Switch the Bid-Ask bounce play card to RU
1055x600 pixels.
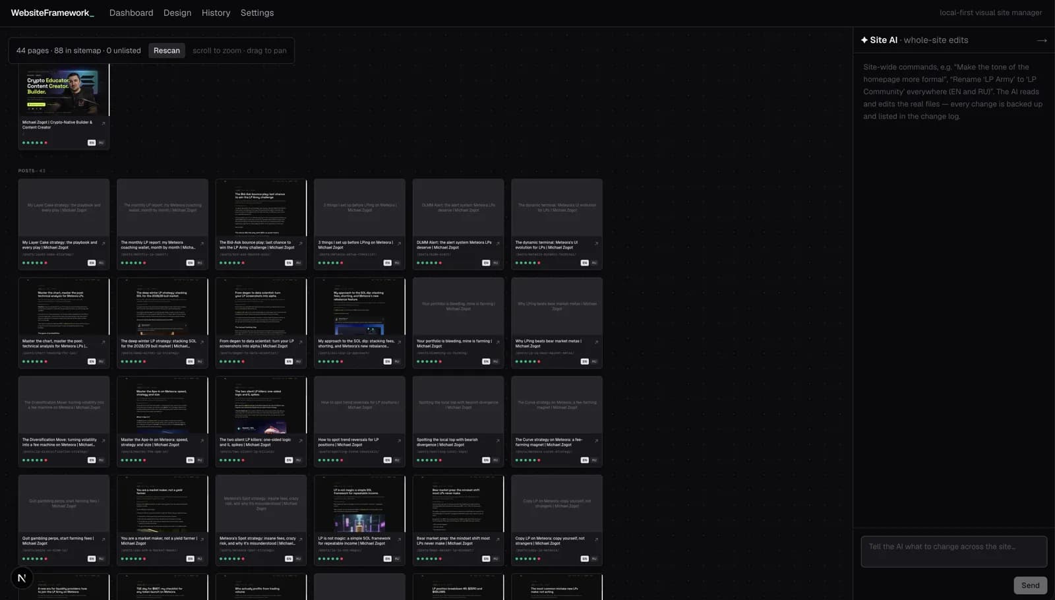298,262
